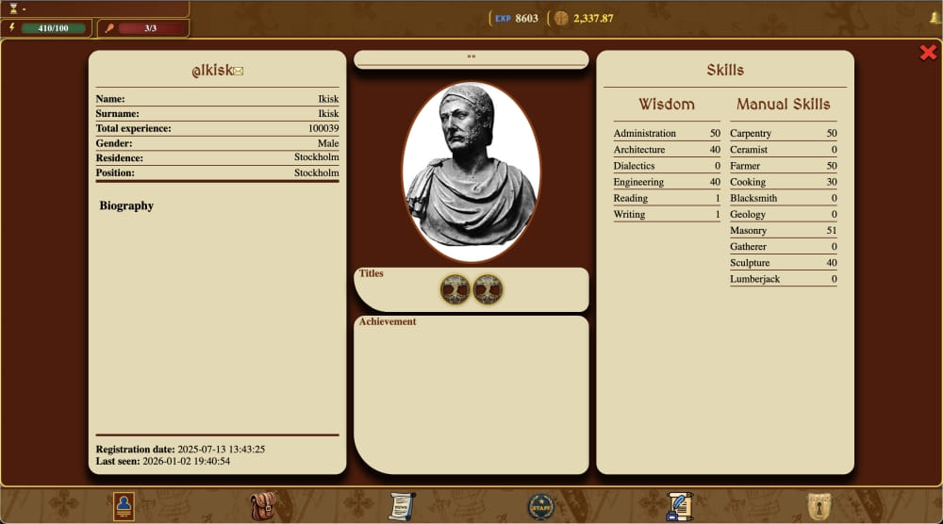
Task: Select the Blacksmith skill row
Action: [x=783, y=198]
